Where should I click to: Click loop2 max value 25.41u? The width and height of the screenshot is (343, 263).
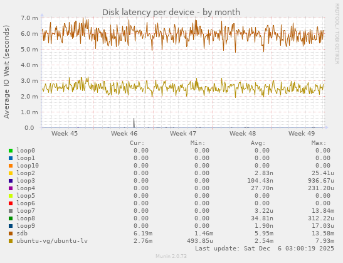tap(323, 173)
